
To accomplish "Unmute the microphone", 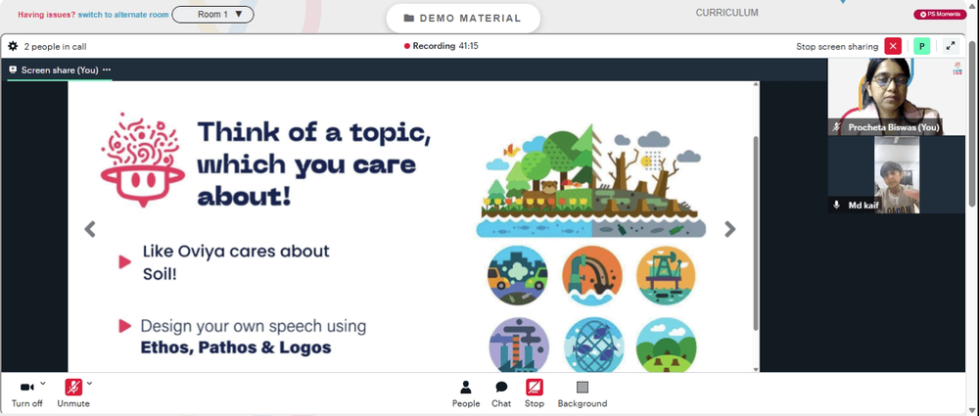I will [x=73, y=394].
